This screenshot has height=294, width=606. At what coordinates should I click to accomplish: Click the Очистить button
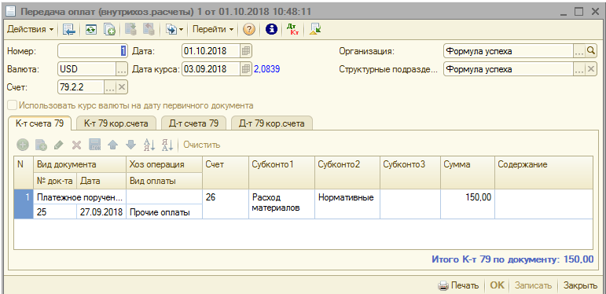tap(202, 145)
